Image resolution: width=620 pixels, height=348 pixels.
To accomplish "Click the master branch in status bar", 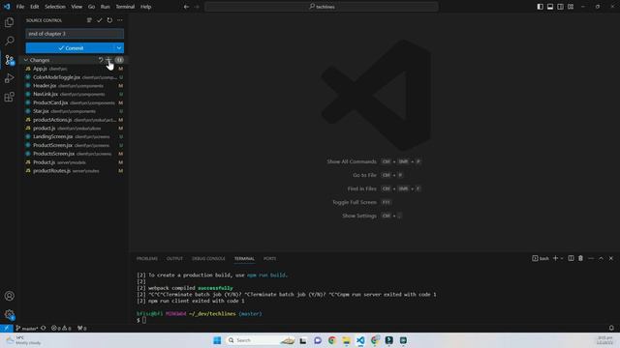I will pos(27,329).
